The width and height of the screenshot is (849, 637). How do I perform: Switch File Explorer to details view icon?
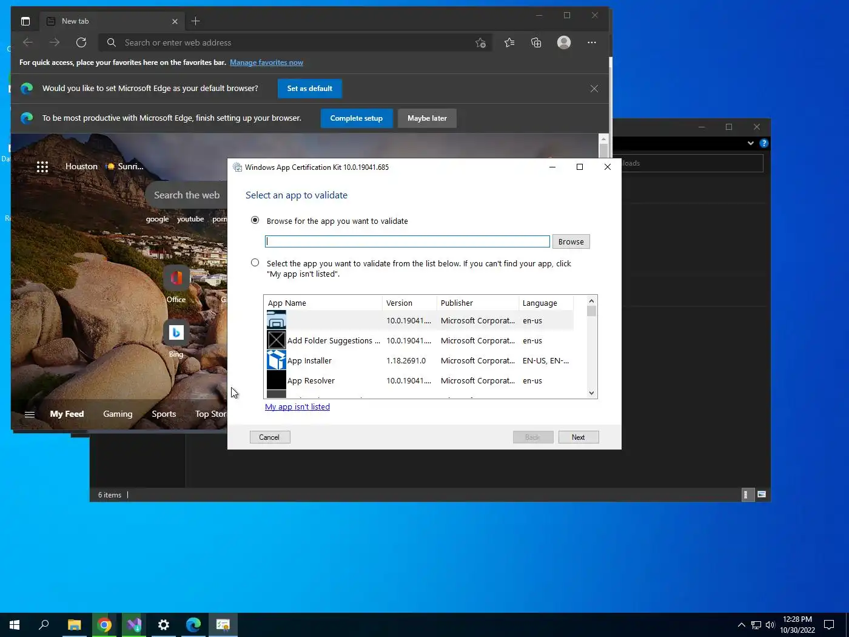748,494
